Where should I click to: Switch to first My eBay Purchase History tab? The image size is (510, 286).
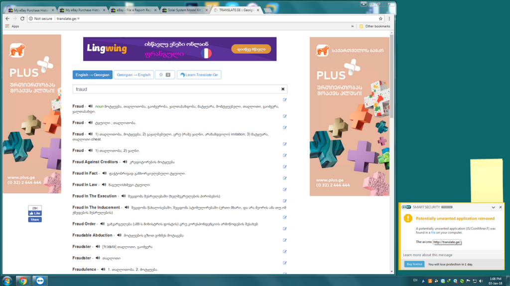click(x=31, y=10)
